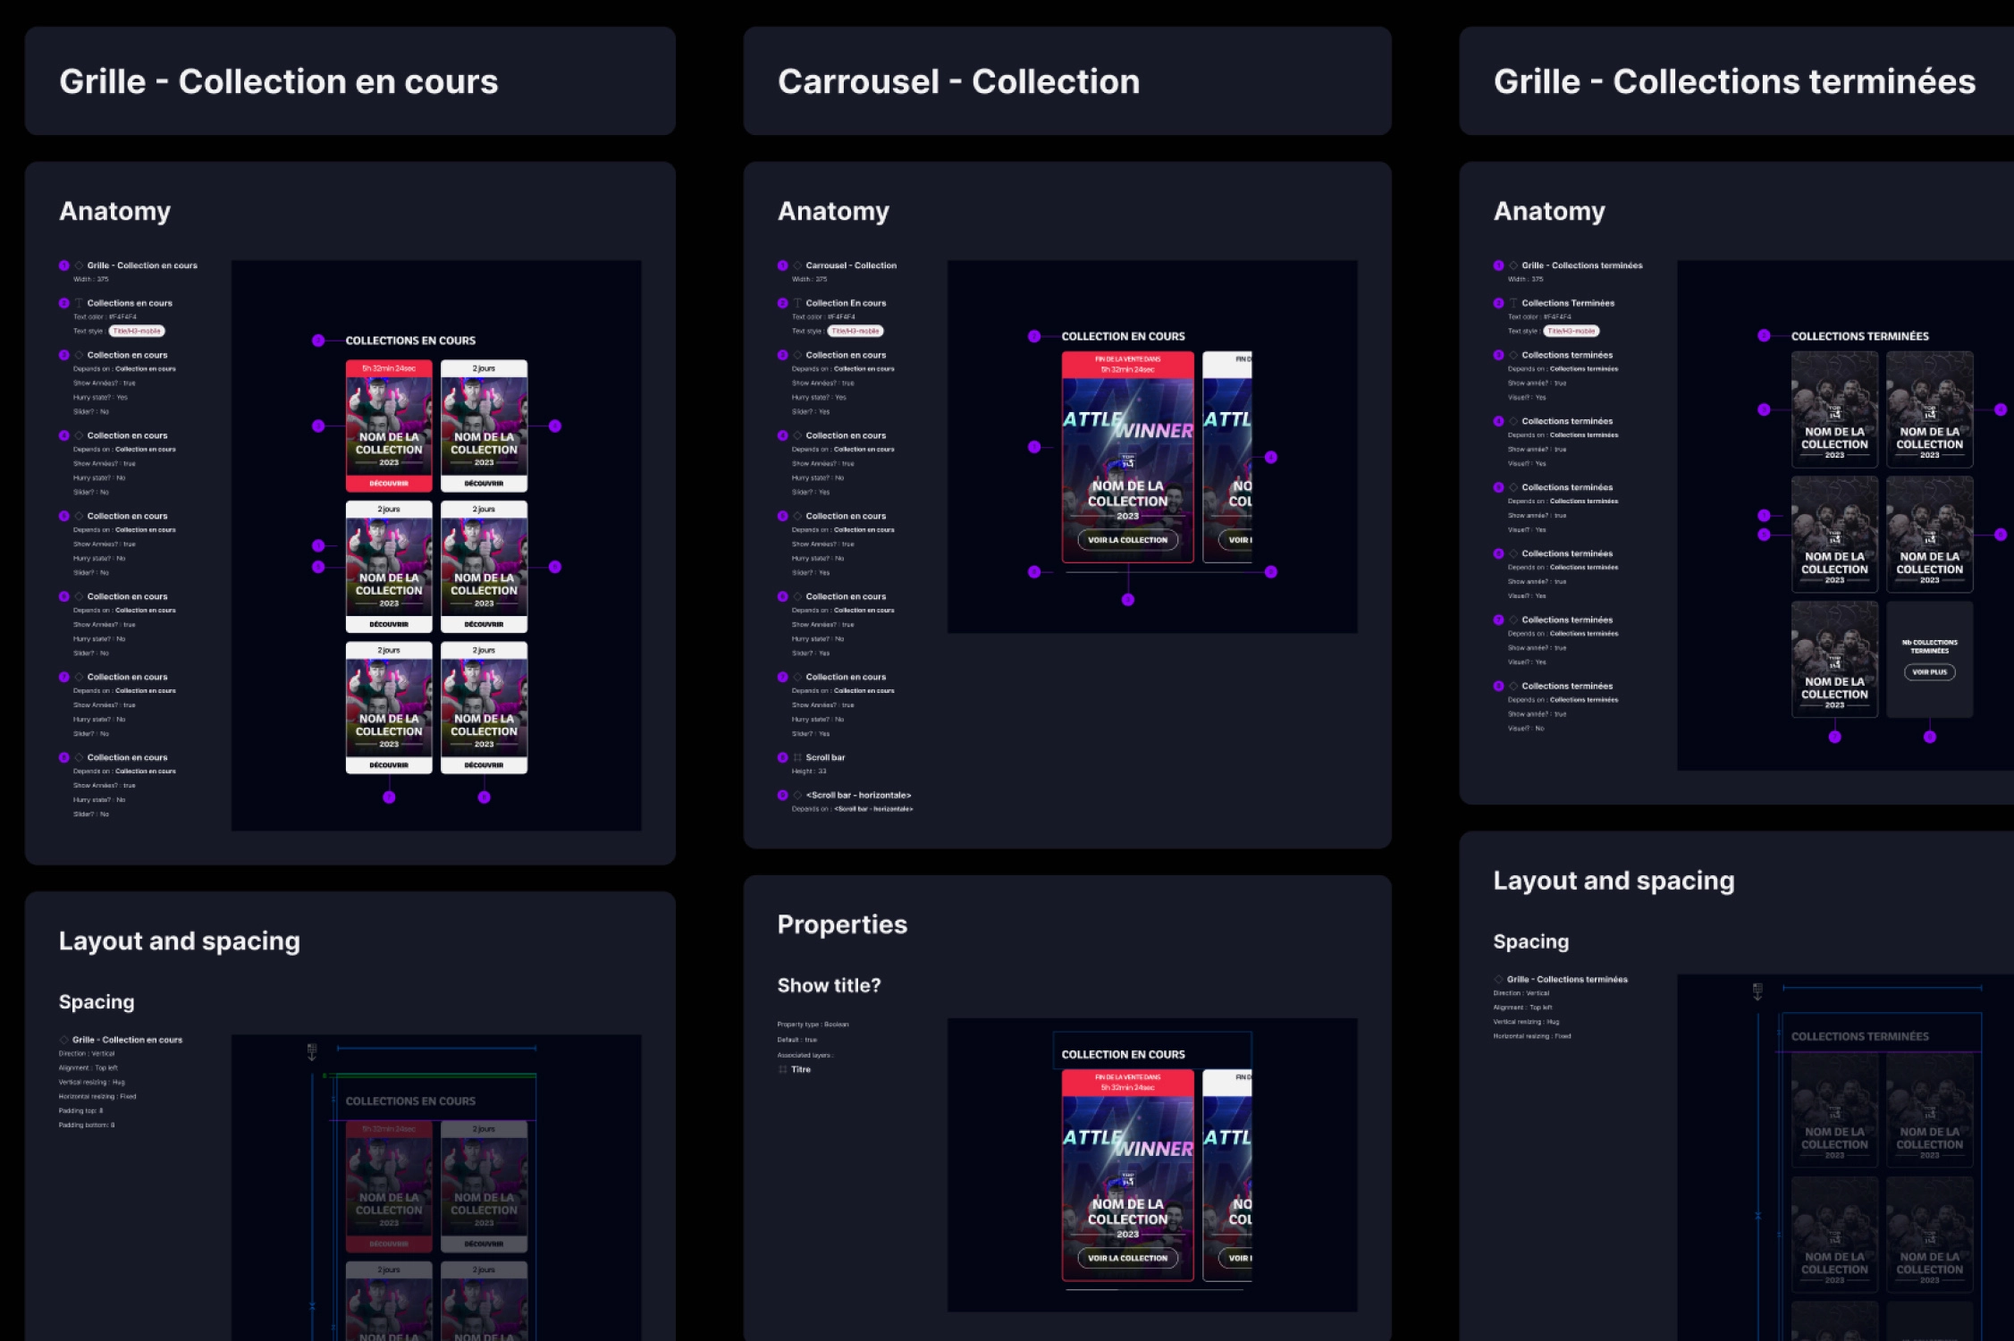This screenshot has width=2014, height=1341.
Task: Click Vertical resizing : Hug under Grille - Collection en cours
Action: pyautogui.click(x=92, y=1083)
